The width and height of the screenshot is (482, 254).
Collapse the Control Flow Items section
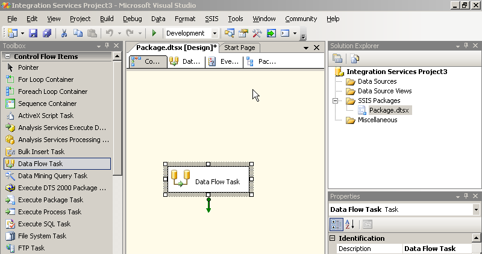pyautogui.click(x=8, y=57)
